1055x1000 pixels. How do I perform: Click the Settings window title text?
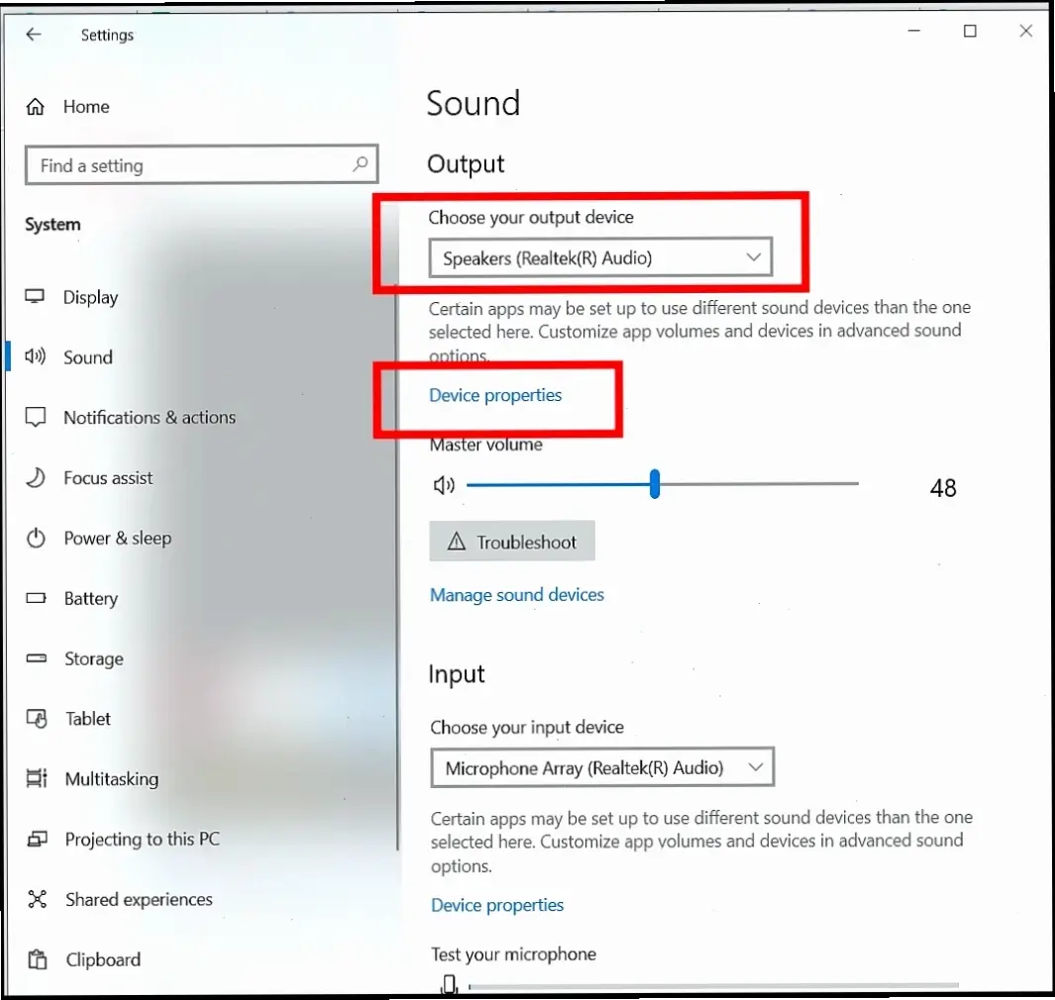[107, 35]
